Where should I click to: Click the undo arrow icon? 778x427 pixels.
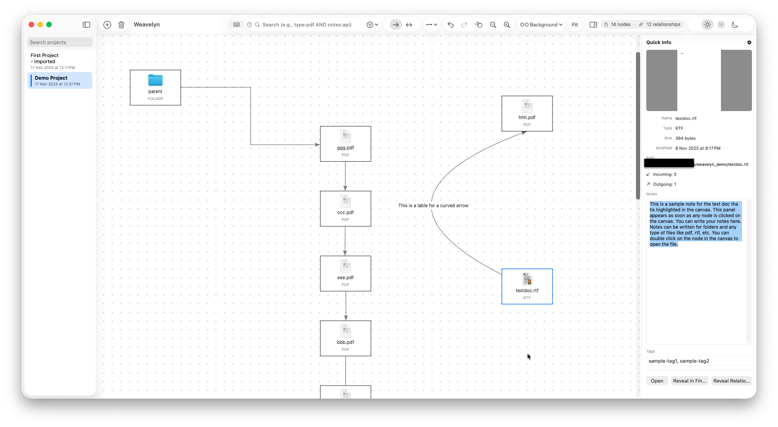451,25
